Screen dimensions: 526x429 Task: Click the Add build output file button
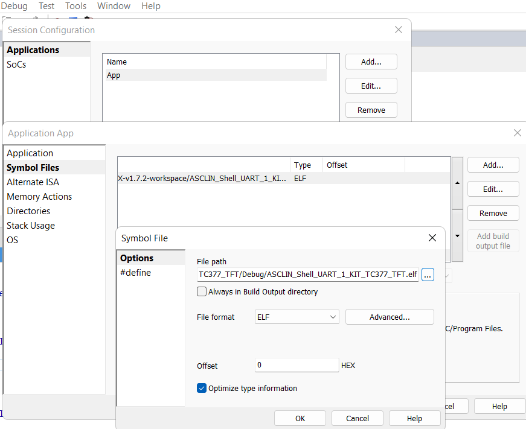[493, 240]
